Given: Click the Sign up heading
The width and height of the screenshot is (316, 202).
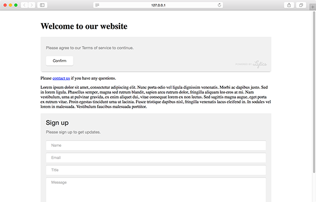Looking at the screenshot, I should 57,123.
